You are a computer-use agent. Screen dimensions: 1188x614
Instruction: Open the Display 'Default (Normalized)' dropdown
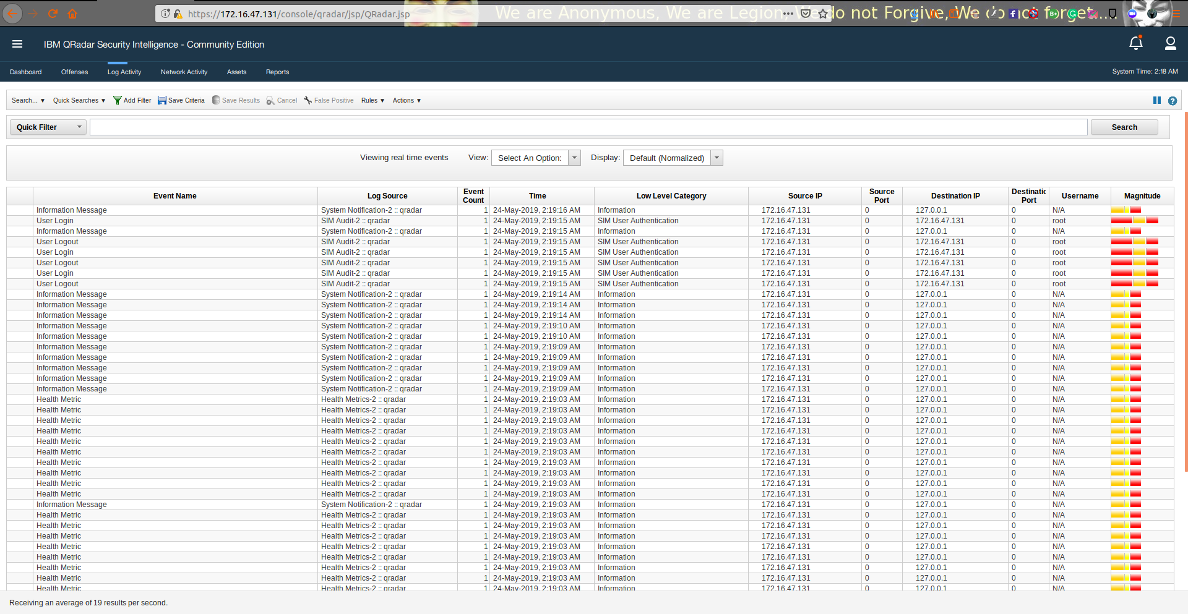717,158
